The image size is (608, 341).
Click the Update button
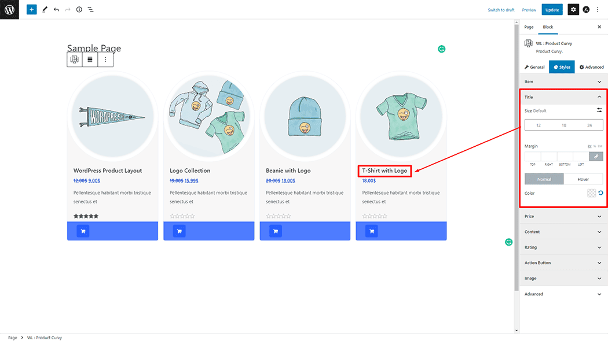pos(552,10)
